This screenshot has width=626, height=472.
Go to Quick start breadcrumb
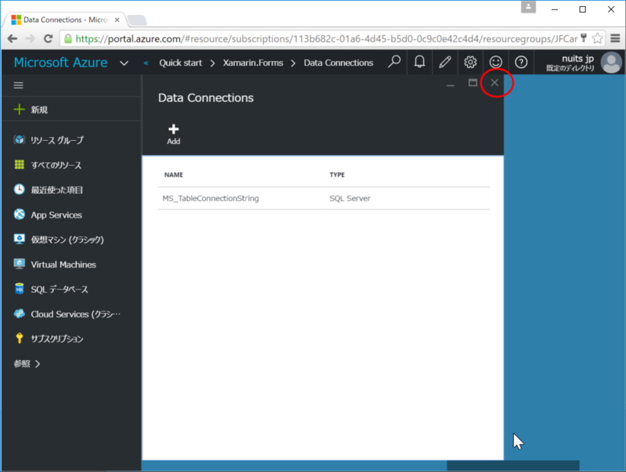tap(181, 63)
